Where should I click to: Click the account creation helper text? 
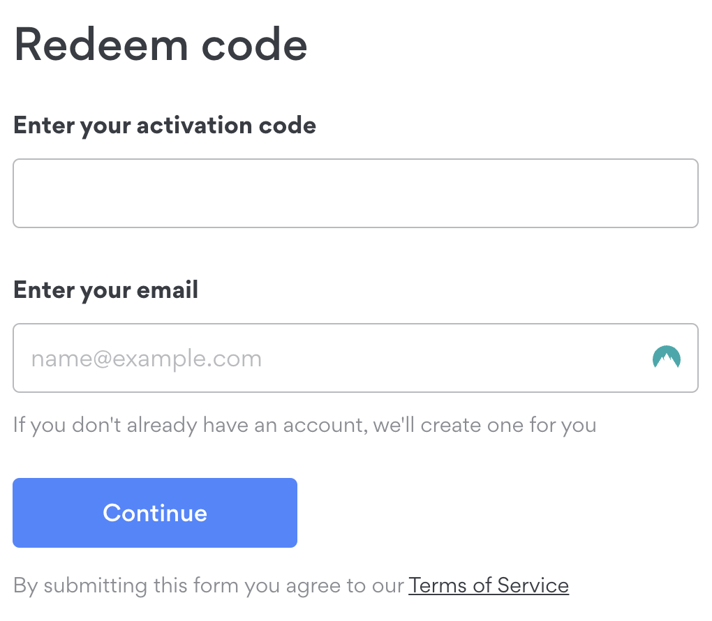click(304, 426)
